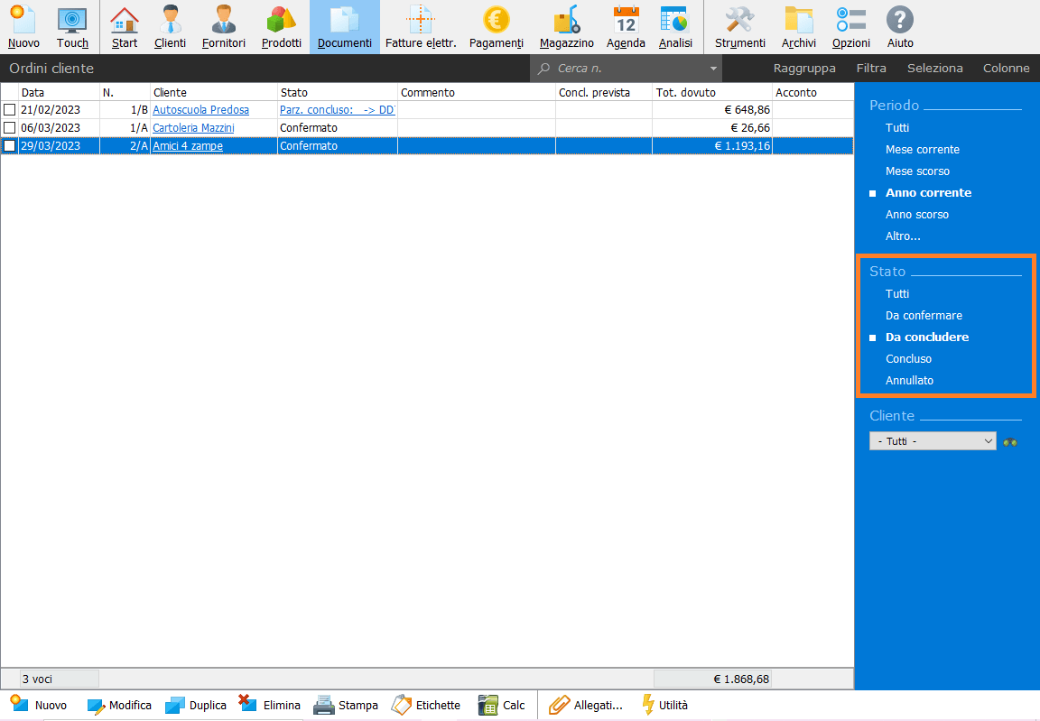Open the Raggruppa menu
The height and width of the screenshot is (721, 1040).
(803, 69)
